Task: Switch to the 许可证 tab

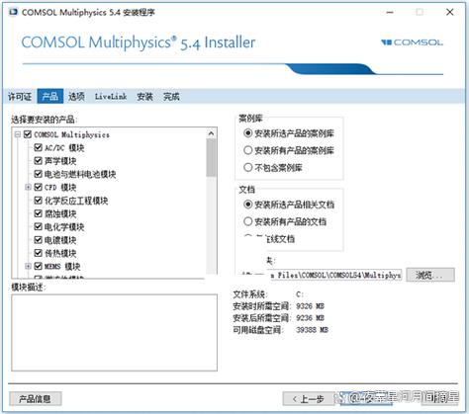Action: tap(20, 97)
